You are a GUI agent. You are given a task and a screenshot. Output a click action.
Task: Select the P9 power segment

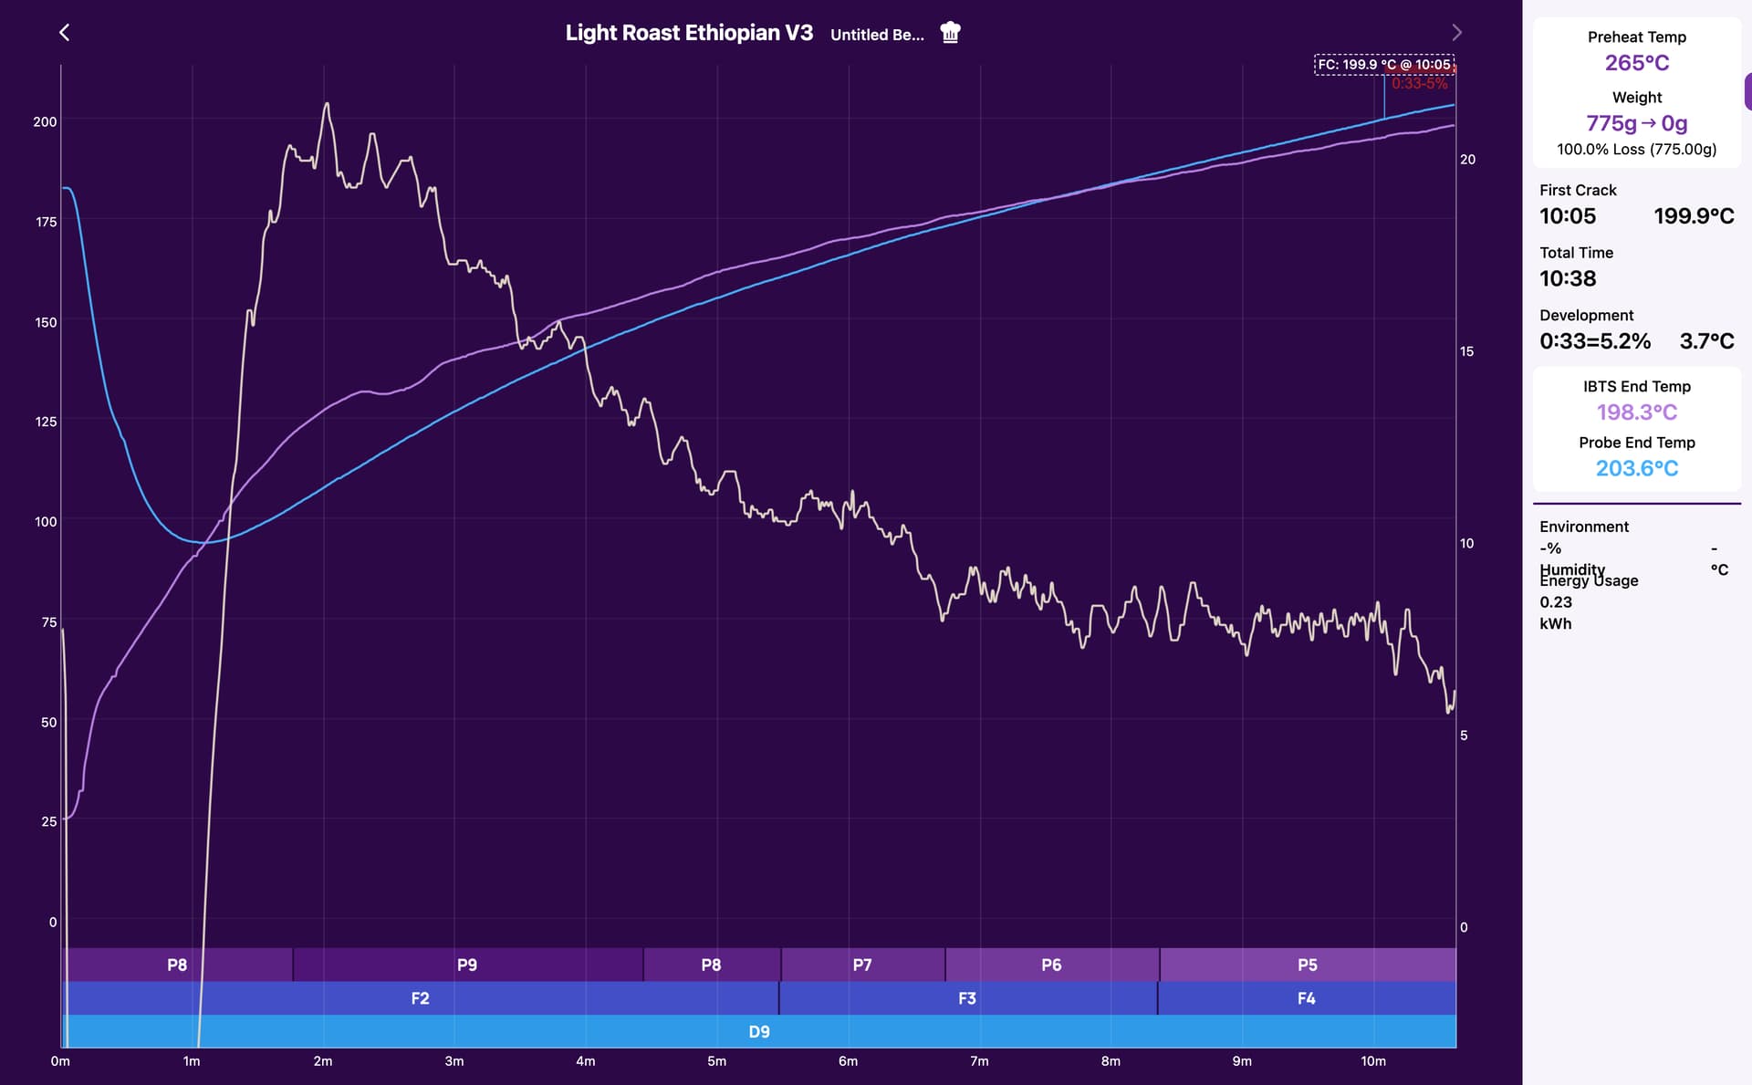click(x=467, y=965)
